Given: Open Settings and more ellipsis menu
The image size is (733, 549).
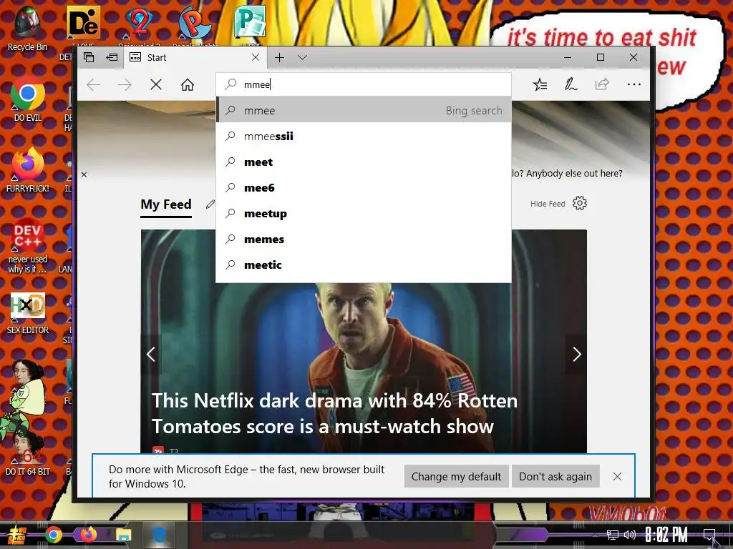Looking at the screenshot, I should (634, 84).
